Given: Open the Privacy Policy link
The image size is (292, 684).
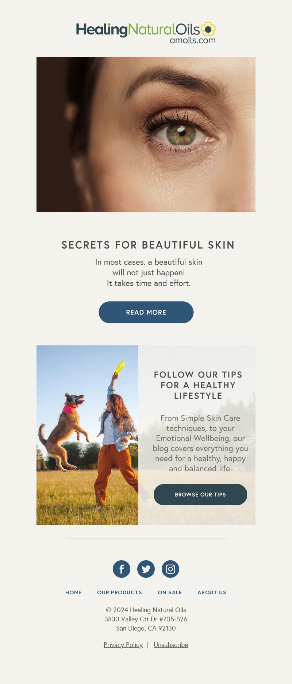Looking at the screenshot, I should coord(123,645).
